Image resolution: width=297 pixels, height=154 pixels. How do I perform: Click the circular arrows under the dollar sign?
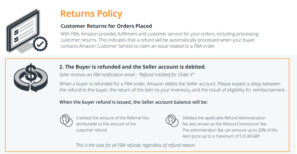31,83
